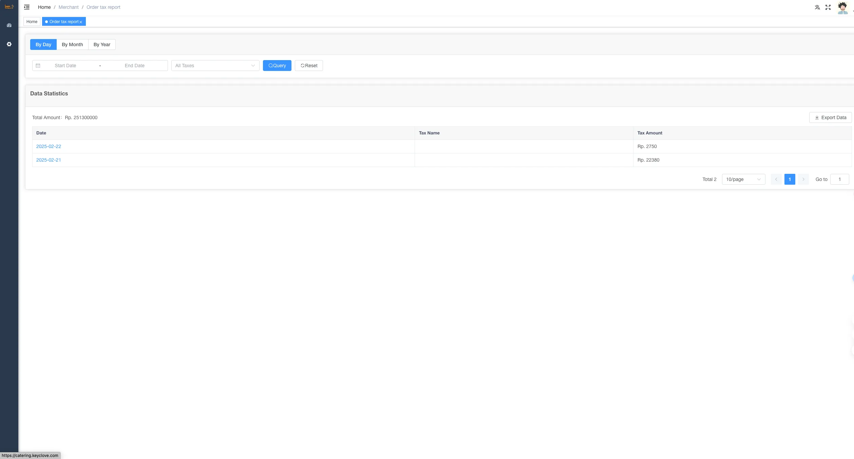
Task: Click the calendar icon in date range
Action: click(38, 66)
